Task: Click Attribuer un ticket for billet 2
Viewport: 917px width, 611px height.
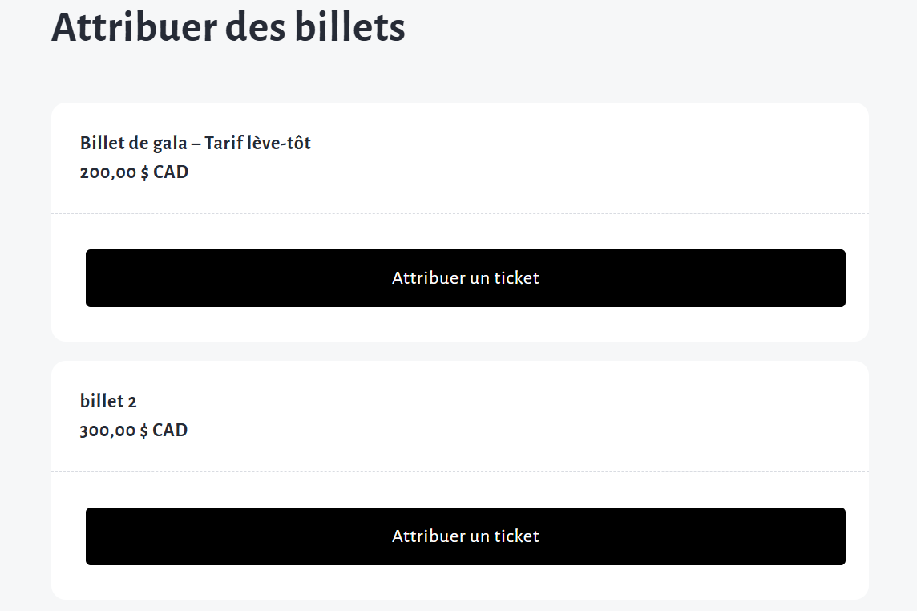Action: tap(465, 536)
